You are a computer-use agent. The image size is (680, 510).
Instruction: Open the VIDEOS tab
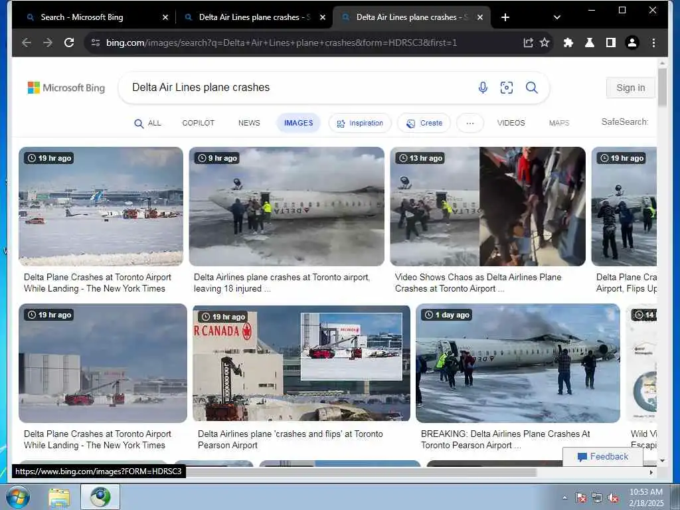tap(511, 123)
